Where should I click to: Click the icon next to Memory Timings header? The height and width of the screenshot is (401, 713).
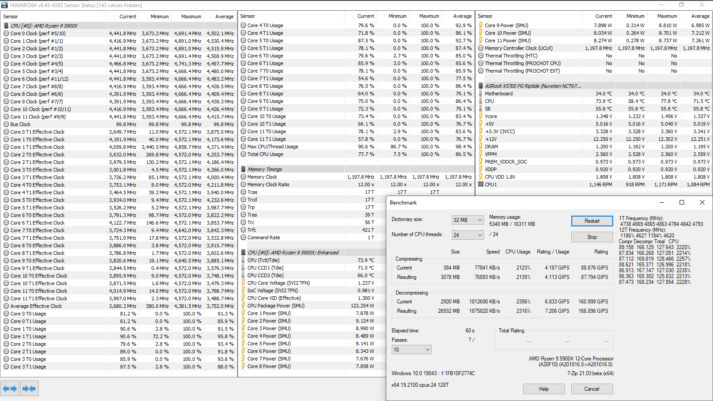[243, 169]
